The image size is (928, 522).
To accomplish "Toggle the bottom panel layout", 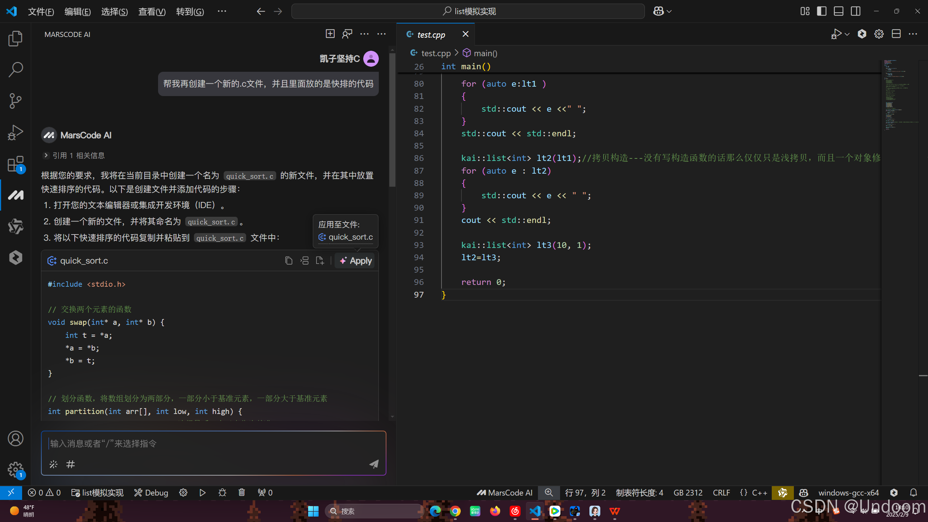I will (x=838, y=11).
